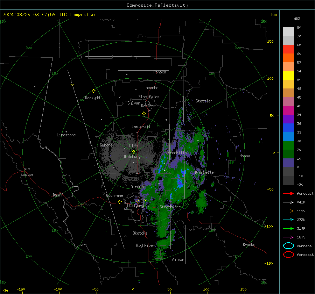This screenshot has height=294, width=315.
Task: Click the ThreeHills city label
Action: [x=176, y=153]
